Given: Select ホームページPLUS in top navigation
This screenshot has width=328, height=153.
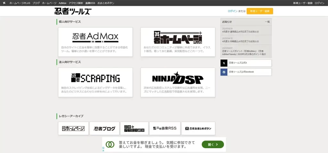Looking at the screenshot, I should (x=20, y=3).
